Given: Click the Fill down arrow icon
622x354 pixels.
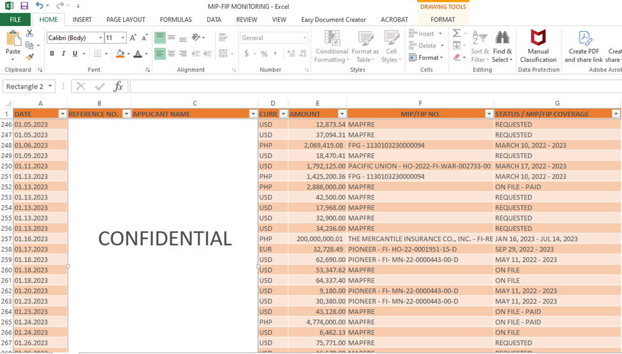Looking at the screenshot, I should [x=457, y=45].
